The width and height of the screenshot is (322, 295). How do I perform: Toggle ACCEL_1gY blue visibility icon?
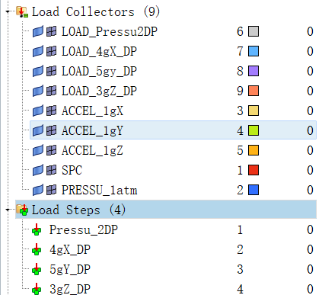38,130
